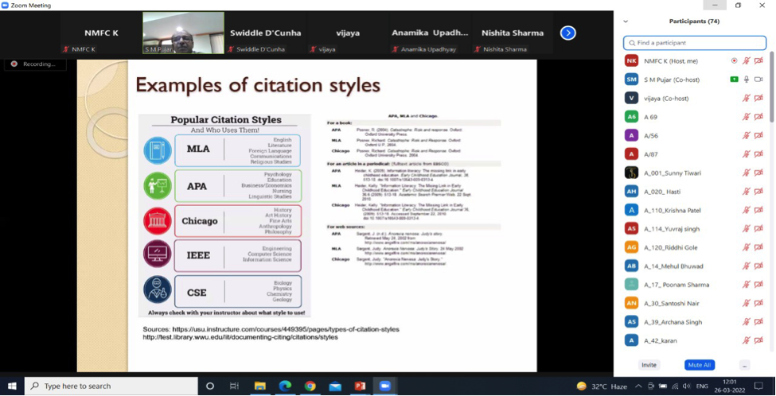Toggle video icon for A_001_Sunny Tiwari
Image resolution: width=776 pixels, height=396 pixels.
pyautogui.click(x=758, y=173)
